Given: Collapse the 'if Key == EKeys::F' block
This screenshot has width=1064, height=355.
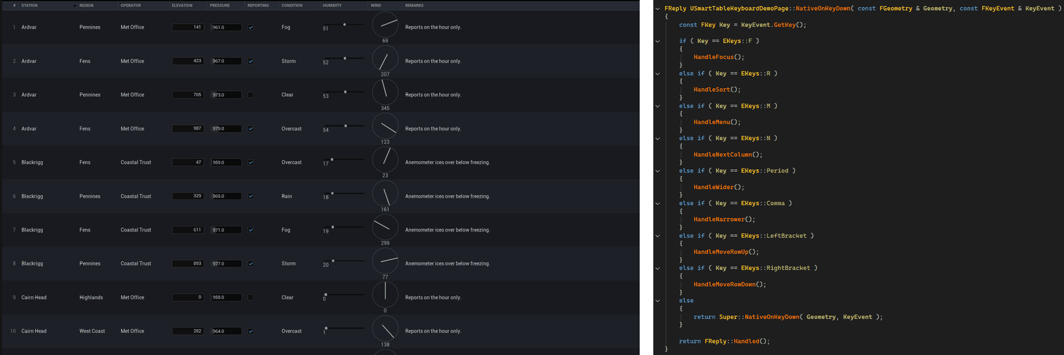Looking at the screenshot, I should (658, 41).
